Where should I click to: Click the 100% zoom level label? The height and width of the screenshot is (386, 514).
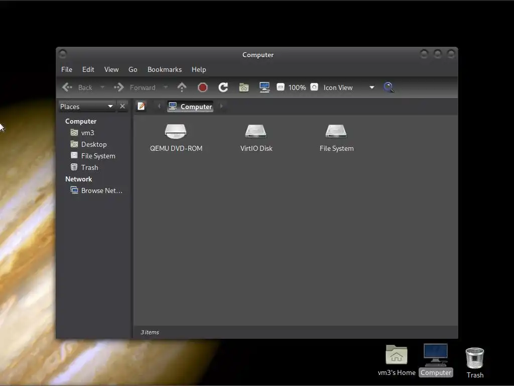click(297, 87)
